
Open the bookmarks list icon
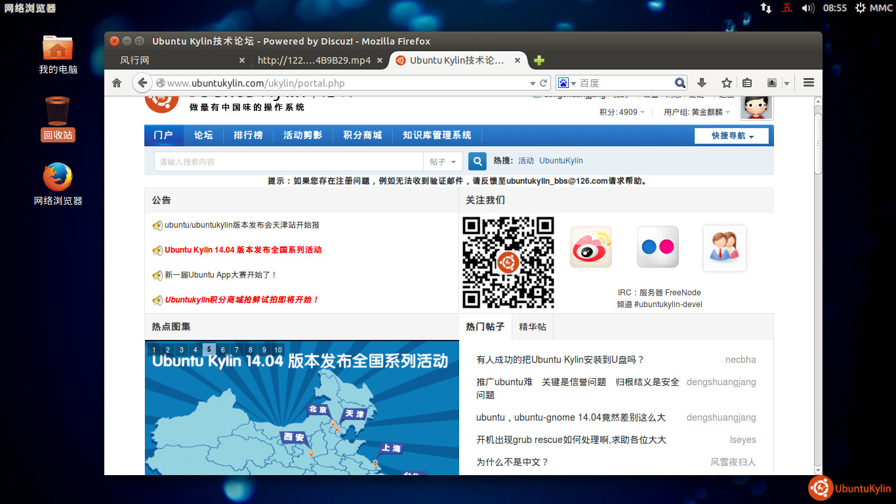tap(747, 83)
